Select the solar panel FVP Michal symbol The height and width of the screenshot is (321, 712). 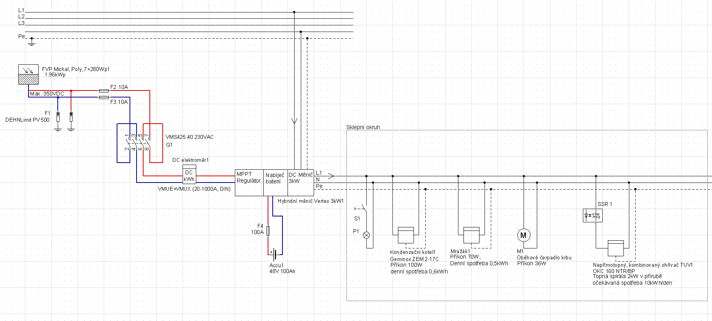click(x=28, y=74)
